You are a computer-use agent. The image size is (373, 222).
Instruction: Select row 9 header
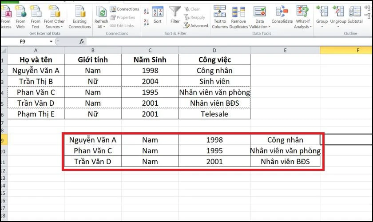click(4, 140)
